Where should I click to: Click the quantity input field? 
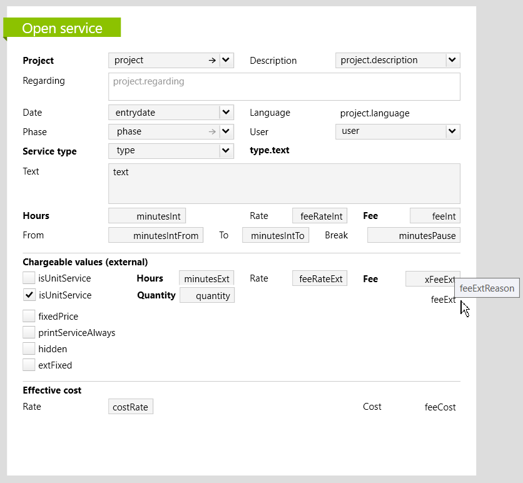pos(207,295)
